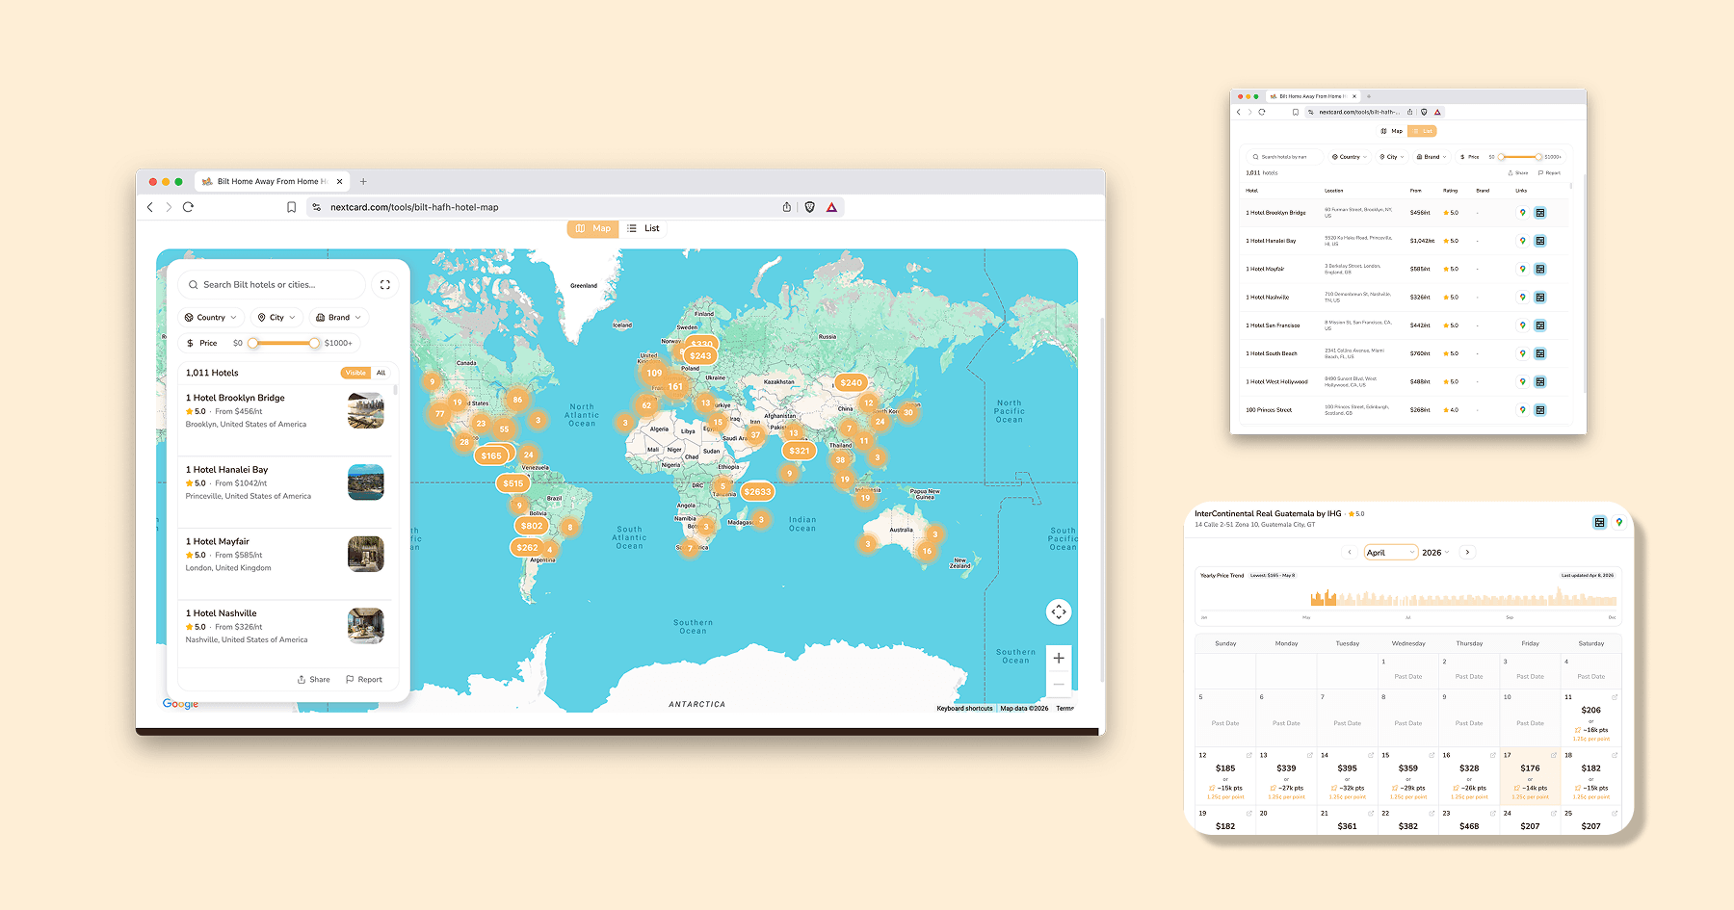Click Report in the list window
The width and height of the screenshot is (1734, 910).
point(1550,173)
